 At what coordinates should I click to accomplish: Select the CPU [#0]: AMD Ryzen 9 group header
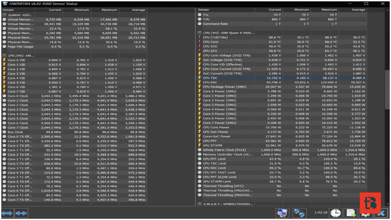[x=282, y=33]
